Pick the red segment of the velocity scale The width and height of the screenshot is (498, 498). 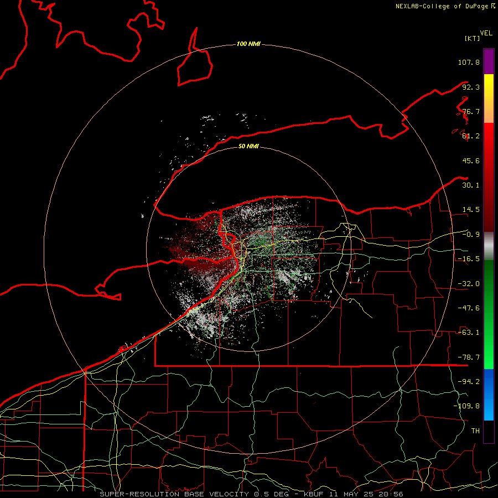[x=489, y=177]
